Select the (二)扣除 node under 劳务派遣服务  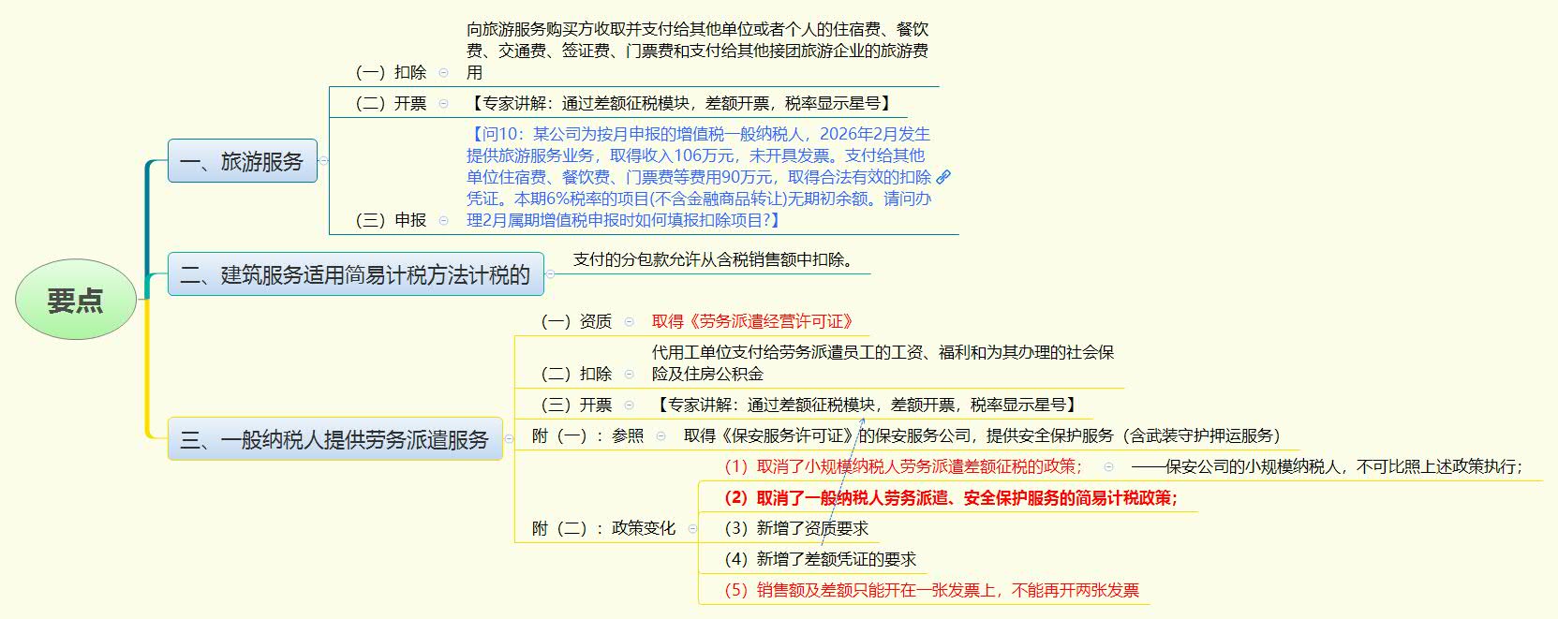(x=576, y=374)
